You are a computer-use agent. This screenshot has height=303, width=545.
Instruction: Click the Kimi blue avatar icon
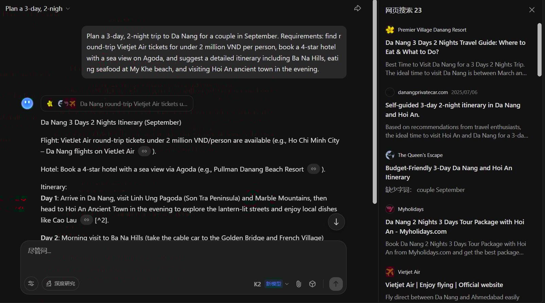coord(27,103)
